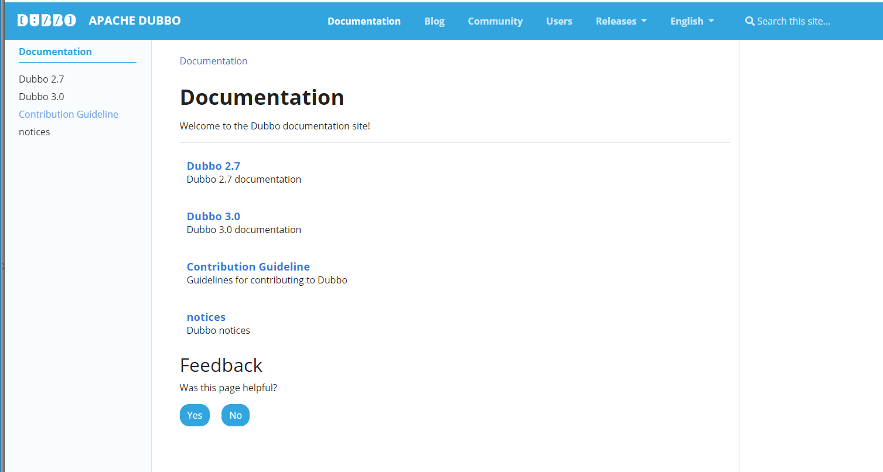Open notices in the sidebar
The image size is (883, 472).
(x=34, y=132)
